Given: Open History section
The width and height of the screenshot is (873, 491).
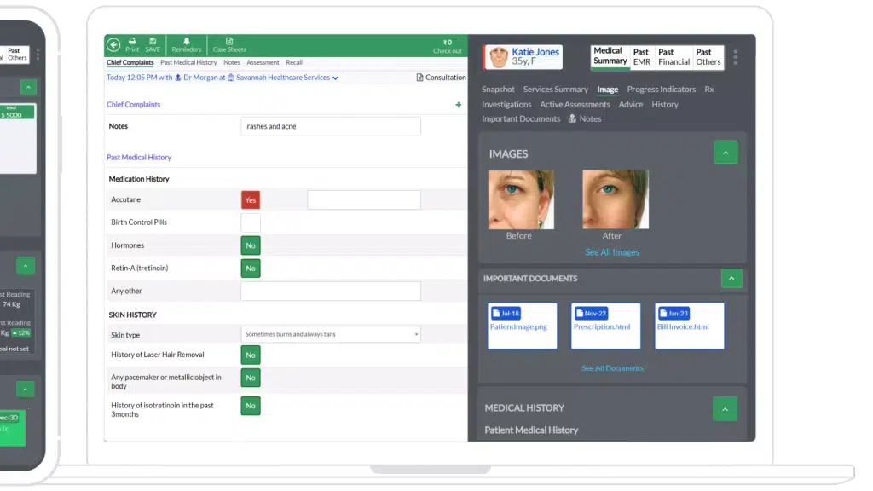Looking at the screenshot, I should click(x=665, y=104).
